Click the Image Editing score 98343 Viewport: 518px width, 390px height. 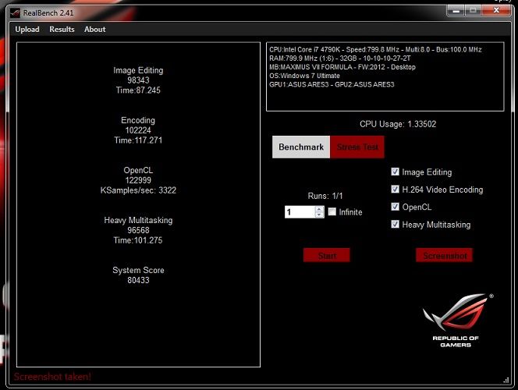(x=138, y=80)
